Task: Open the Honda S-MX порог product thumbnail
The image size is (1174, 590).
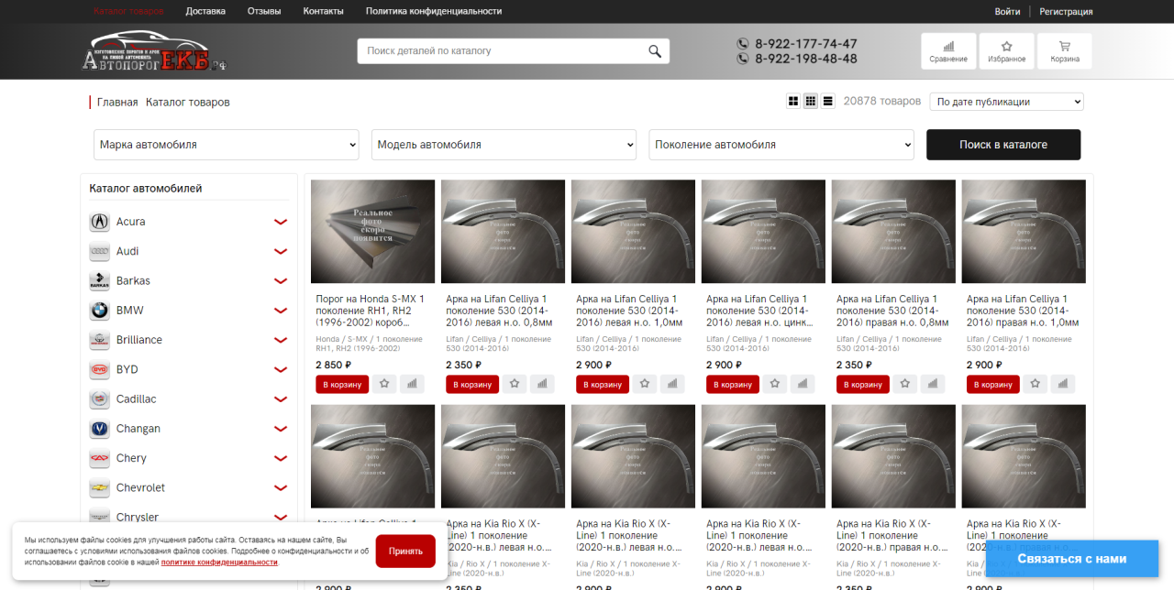Action: click(372, 231)
